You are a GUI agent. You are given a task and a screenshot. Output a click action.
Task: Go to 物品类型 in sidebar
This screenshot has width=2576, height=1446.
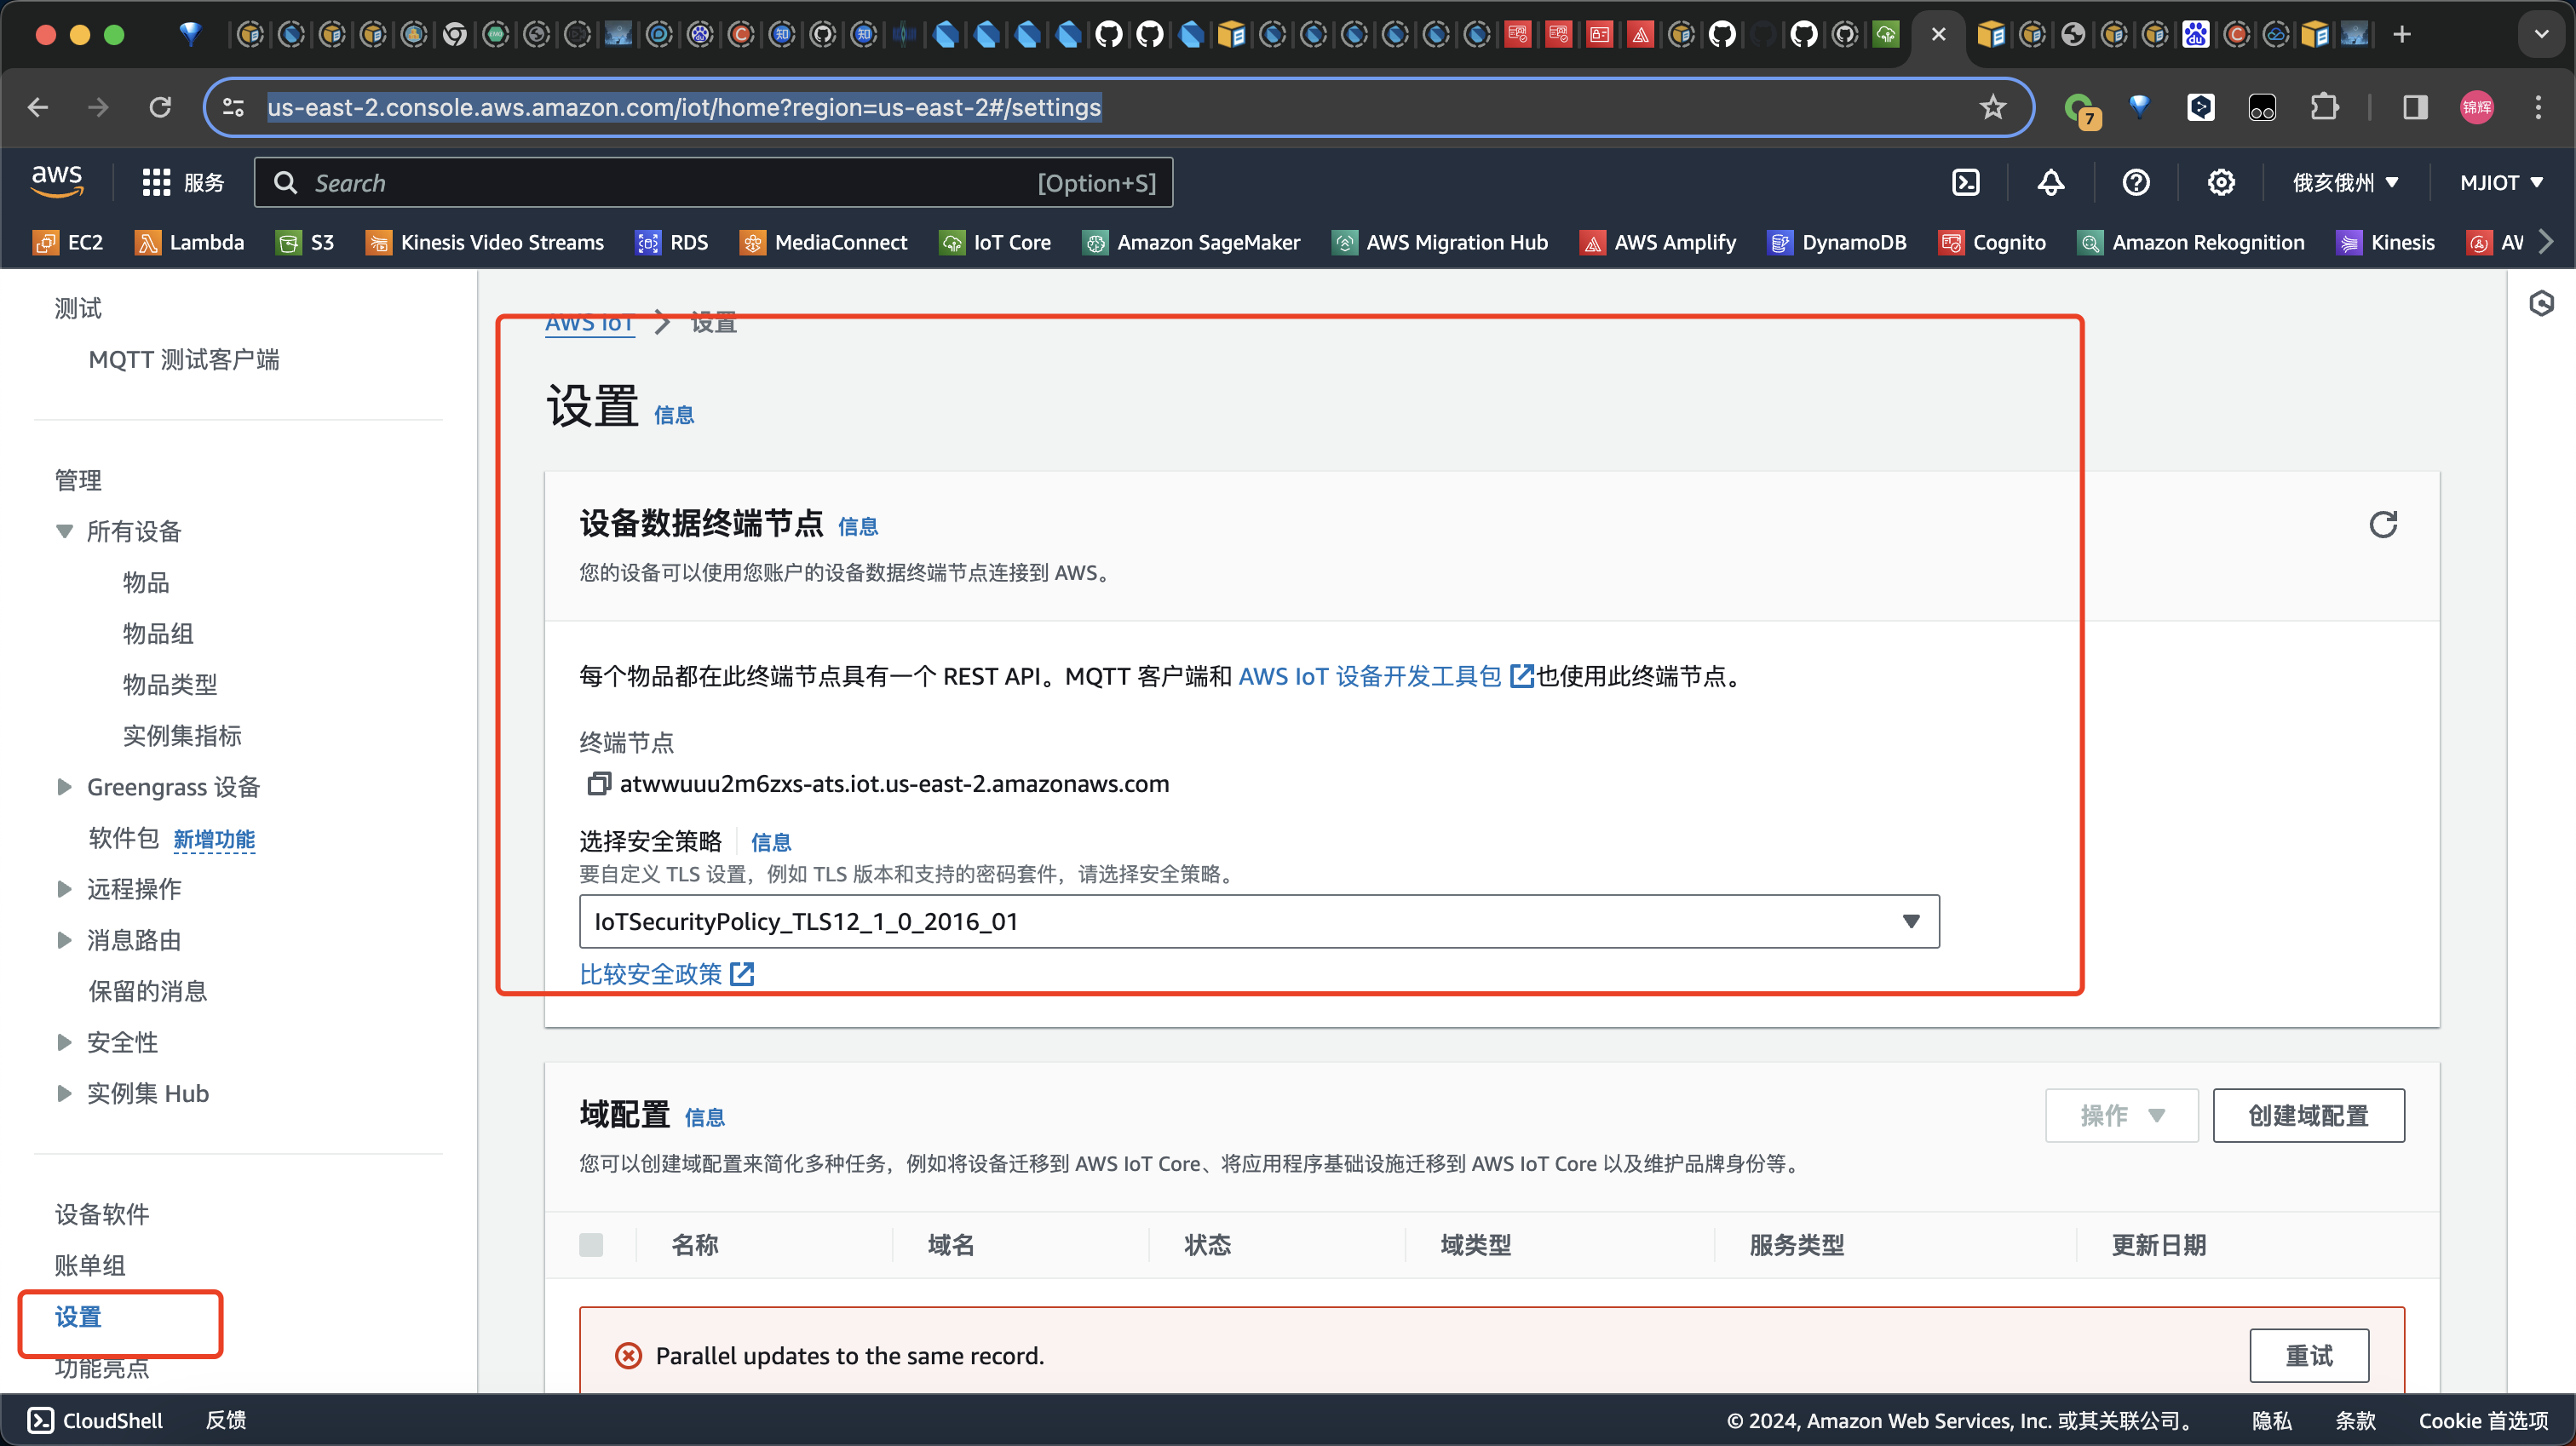click(170, 684)
